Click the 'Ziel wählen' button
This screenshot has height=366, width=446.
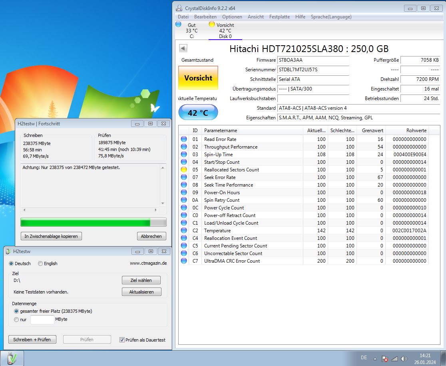pyautogui.click(x=141, y=280)
